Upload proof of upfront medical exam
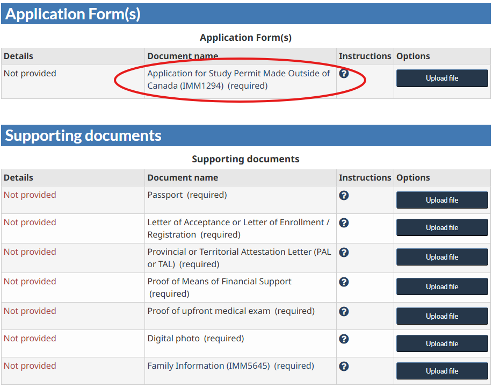Screen dimensions: 493x387 pos(442,316)
